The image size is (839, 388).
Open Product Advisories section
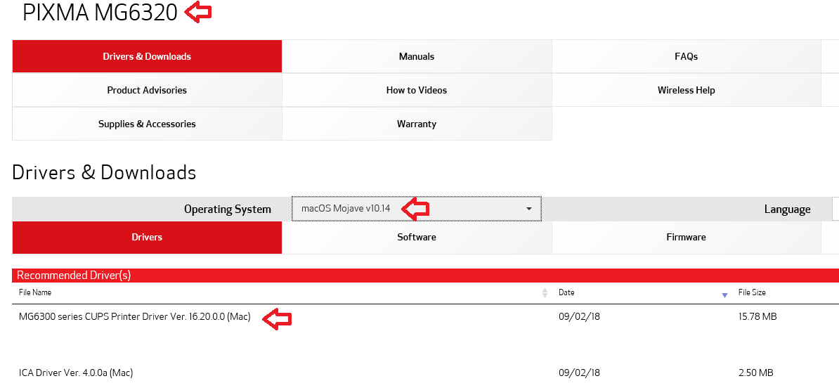147,90
